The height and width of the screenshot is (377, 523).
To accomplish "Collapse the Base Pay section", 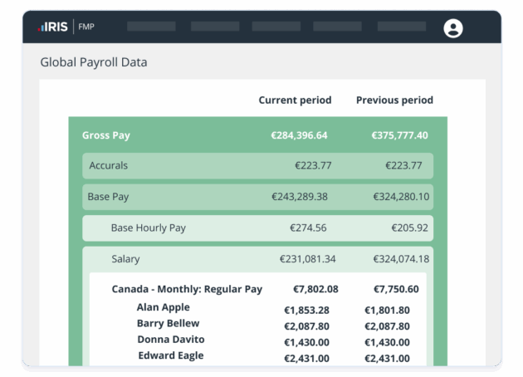I will (x=108, y=197).
